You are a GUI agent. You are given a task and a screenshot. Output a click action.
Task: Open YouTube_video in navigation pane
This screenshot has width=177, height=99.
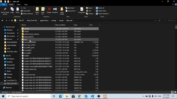(11, 51)
